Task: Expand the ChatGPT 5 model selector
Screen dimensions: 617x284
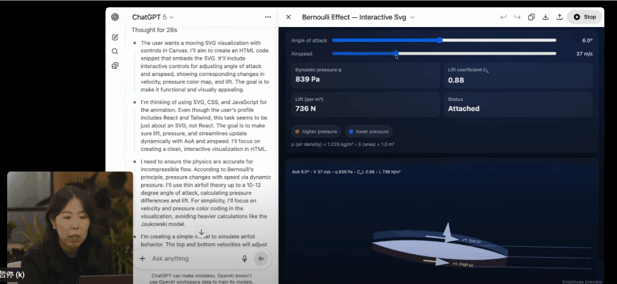Action: [x=153, y=17]
